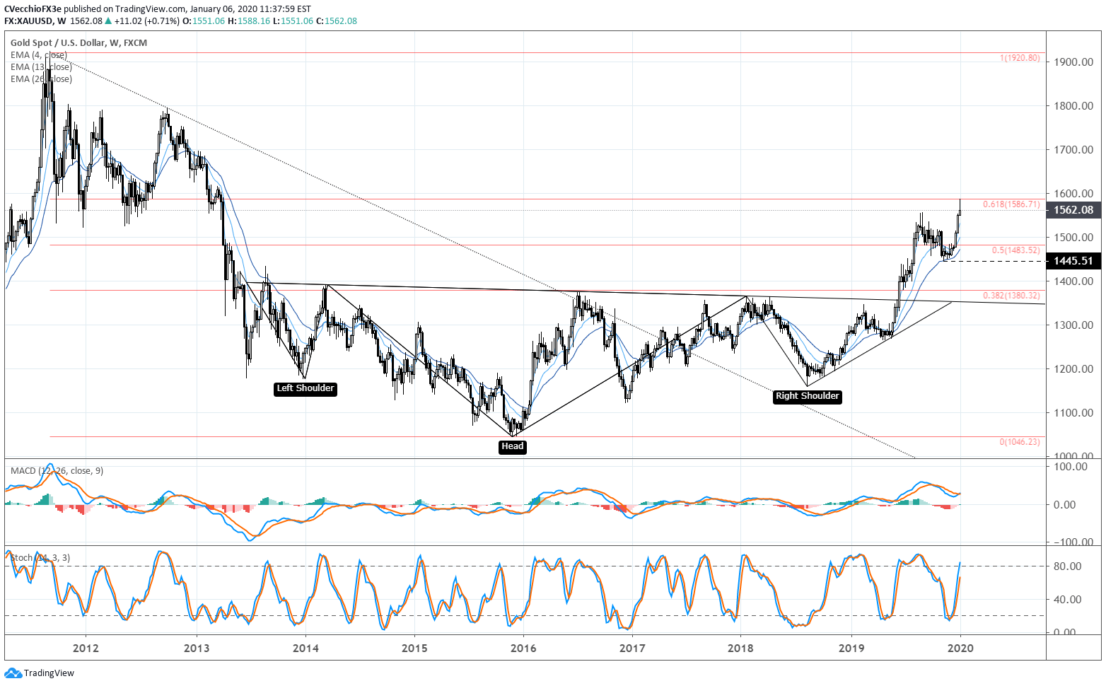Click the 1700.00 price axis label
The height and width of the screenshot is (686, 1106).
(1073, 150)
